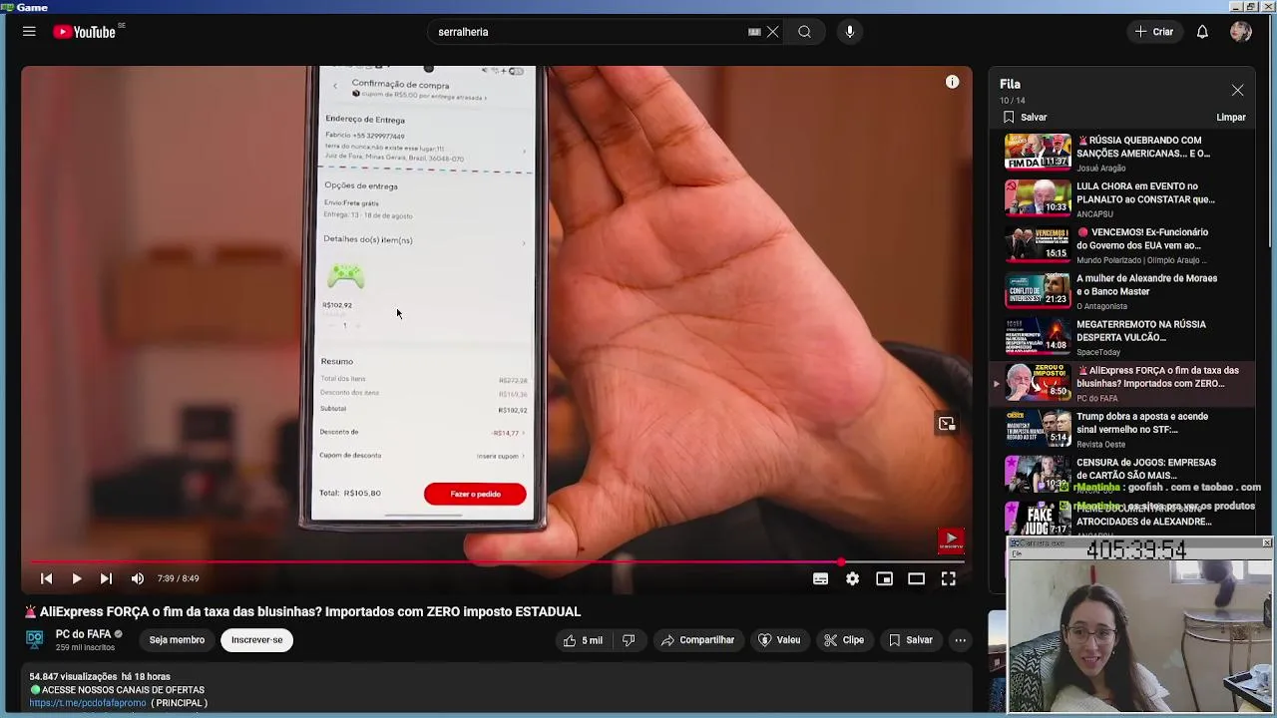This screenshot has width=1277, height=718.
Task: Play the paused video
Action: click(x=76, y=578)
